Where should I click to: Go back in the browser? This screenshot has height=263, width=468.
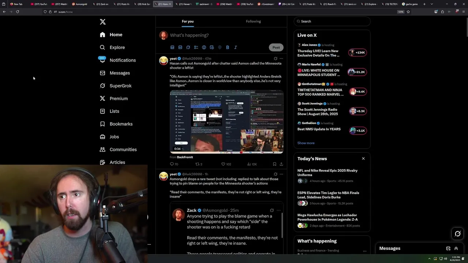(4, 12)
